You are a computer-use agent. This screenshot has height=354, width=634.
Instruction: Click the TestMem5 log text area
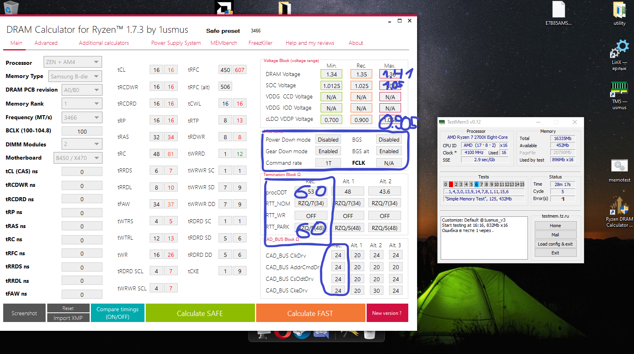[x=484, y=238]
